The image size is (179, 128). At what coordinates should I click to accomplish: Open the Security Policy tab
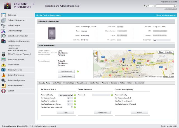coord(44,83)
